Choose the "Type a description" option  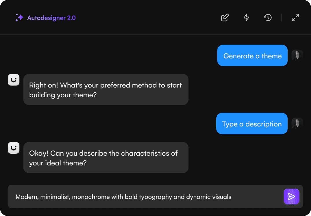[x=251, y=124]
